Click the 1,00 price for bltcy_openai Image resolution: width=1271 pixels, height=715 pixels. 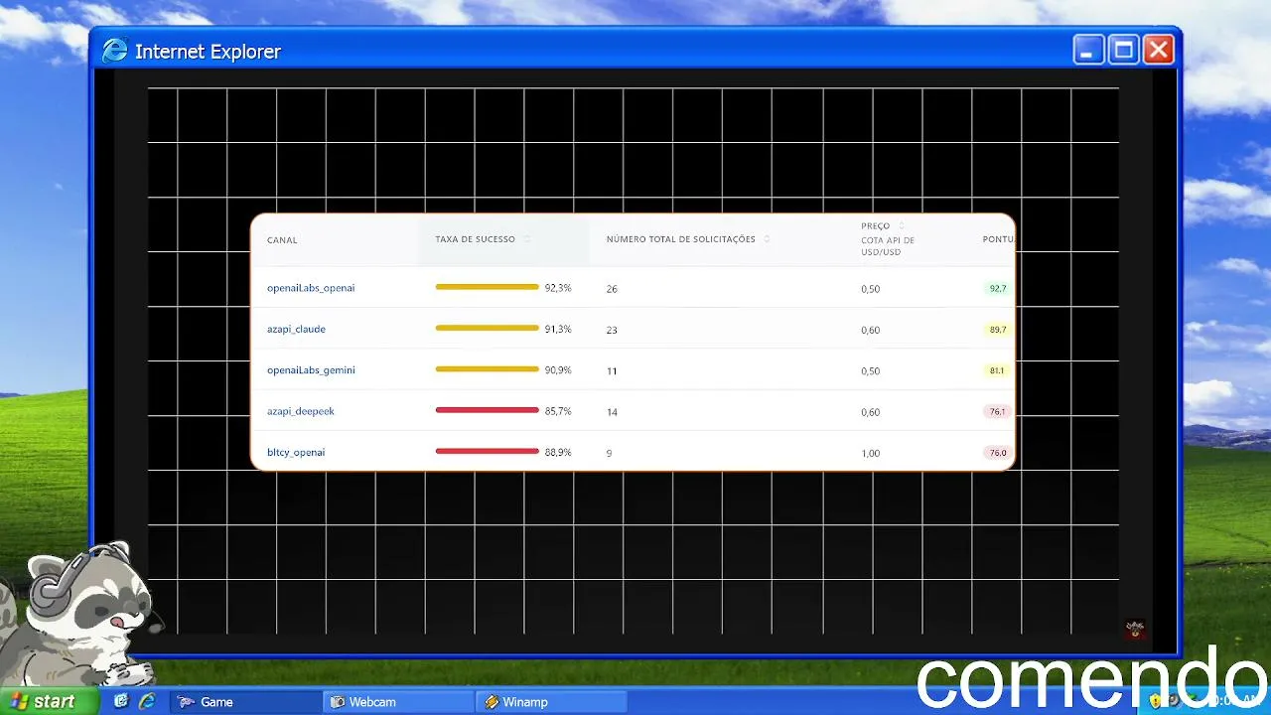pos(871,454)
